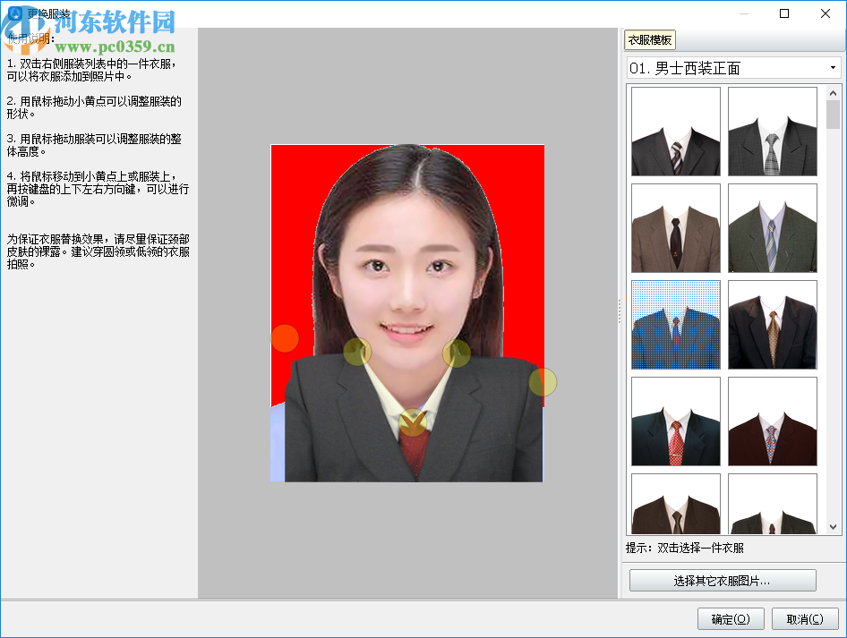This screenshot has width=847, height=638.
Task: Click the clothing list scroll-down arrow
Action: click(833, 527)
